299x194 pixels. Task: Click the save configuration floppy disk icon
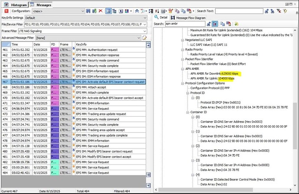coord(88,11)
